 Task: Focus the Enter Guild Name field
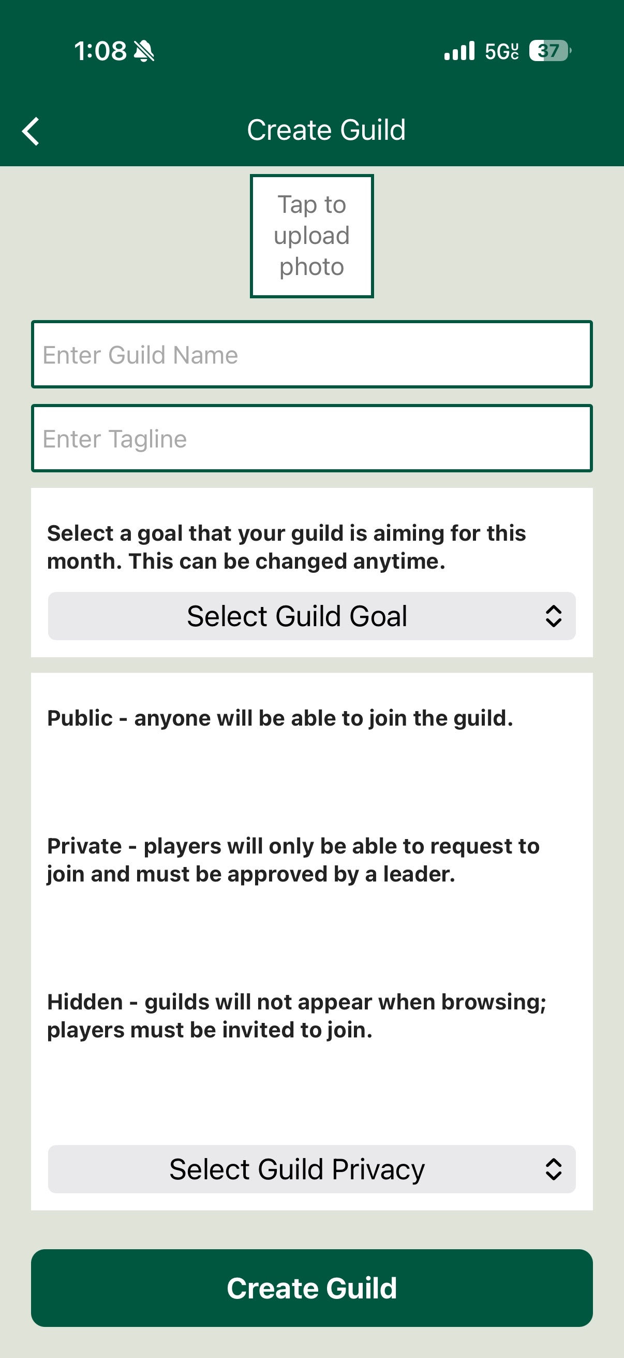tap(311, 354)
